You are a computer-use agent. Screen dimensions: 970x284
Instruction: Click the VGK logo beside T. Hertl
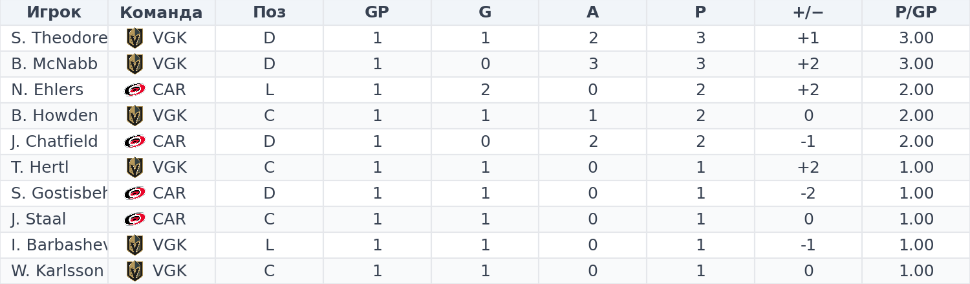[x=135, y=168]
